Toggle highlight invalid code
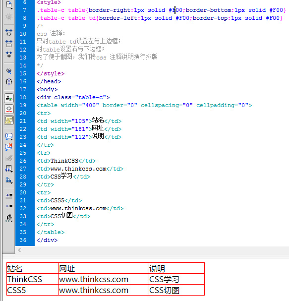This screenshot has height=301, width=289. tap(9, 109)
